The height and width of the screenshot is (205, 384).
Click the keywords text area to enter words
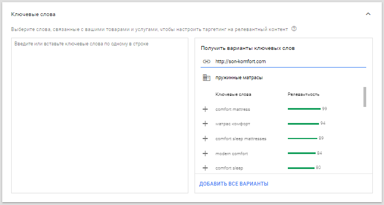tap(99, 115)
